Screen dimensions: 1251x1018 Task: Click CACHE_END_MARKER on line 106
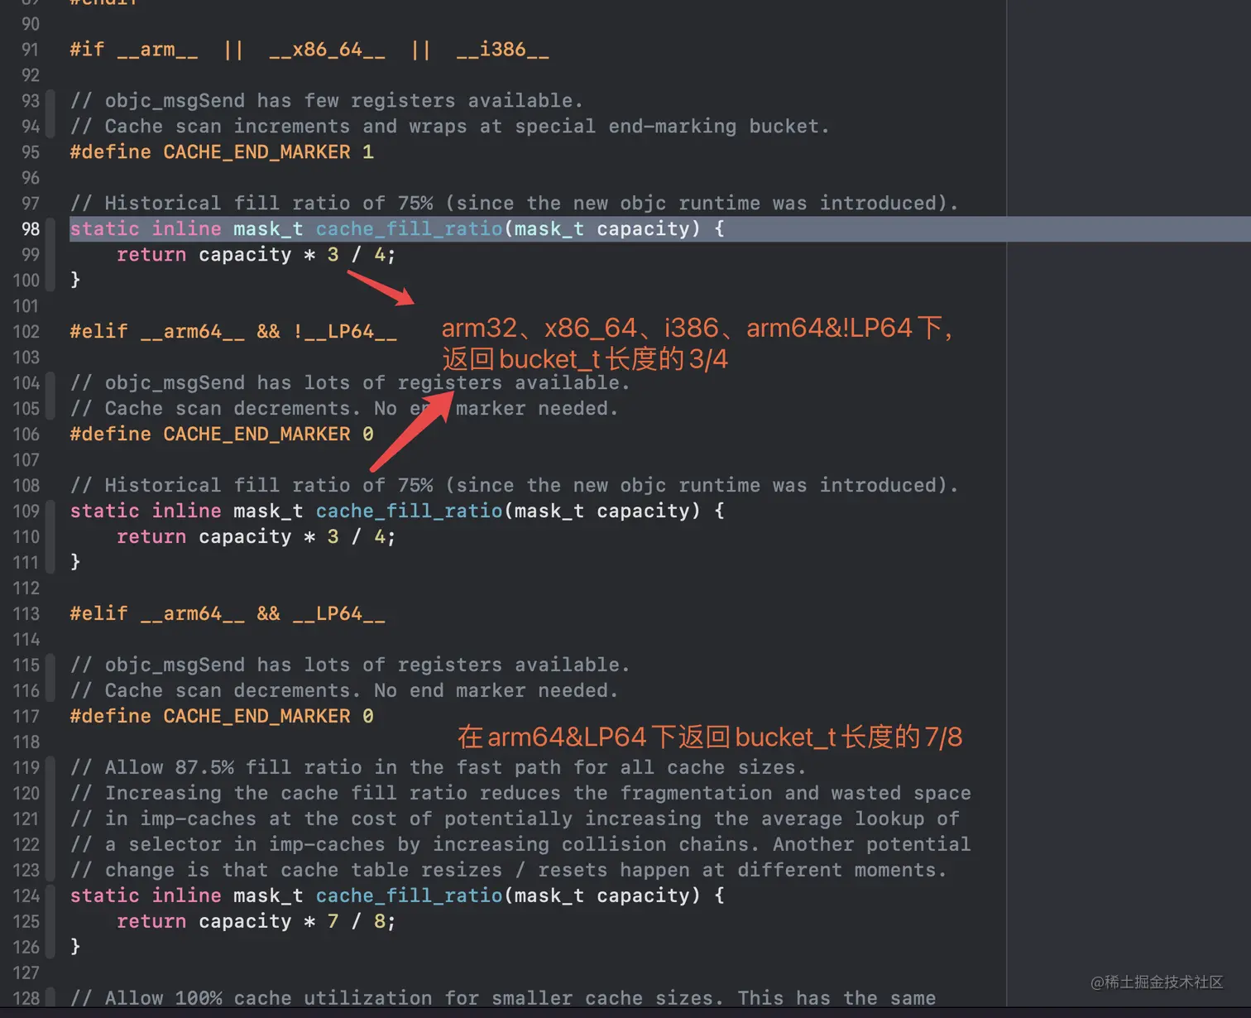point(256,435)
